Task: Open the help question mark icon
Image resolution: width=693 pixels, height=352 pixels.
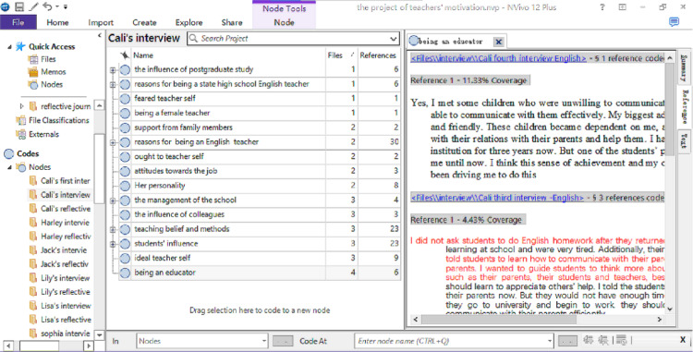Action: pyautogui.click(x=602, y=7)
